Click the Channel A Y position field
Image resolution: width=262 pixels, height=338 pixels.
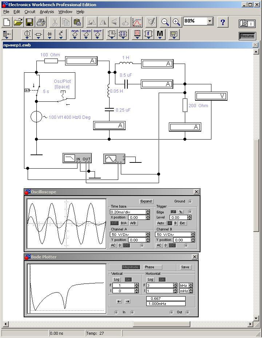[137, 240]
